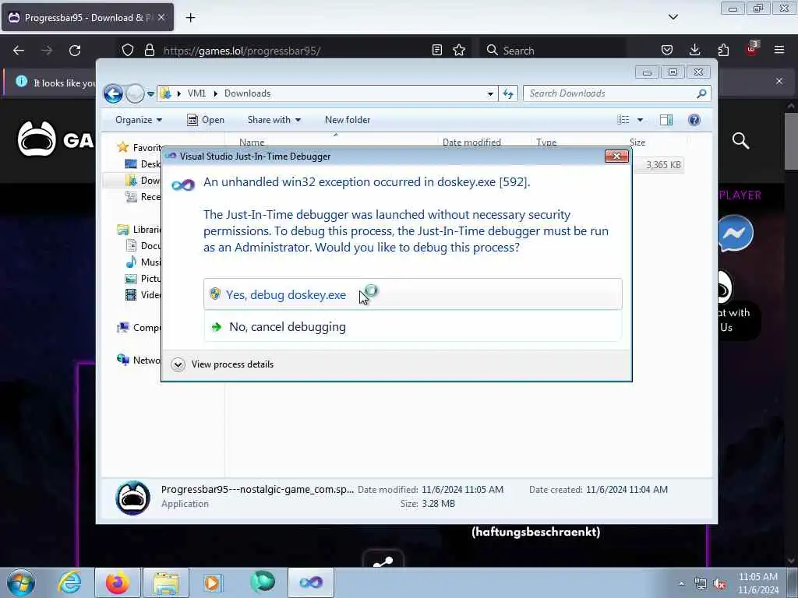Select Network in navigation pane
The width and height of the screenshot is (798, 598).
[x=139, y=360]
